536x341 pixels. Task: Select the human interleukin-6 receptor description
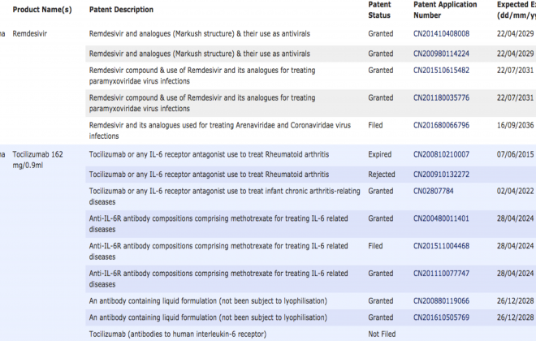[178, 335]
